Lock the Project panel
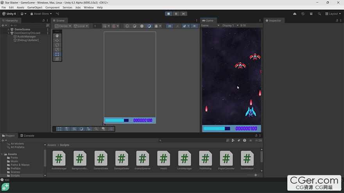The height and width of the screenshot is (193, 344). coord(256,135)
